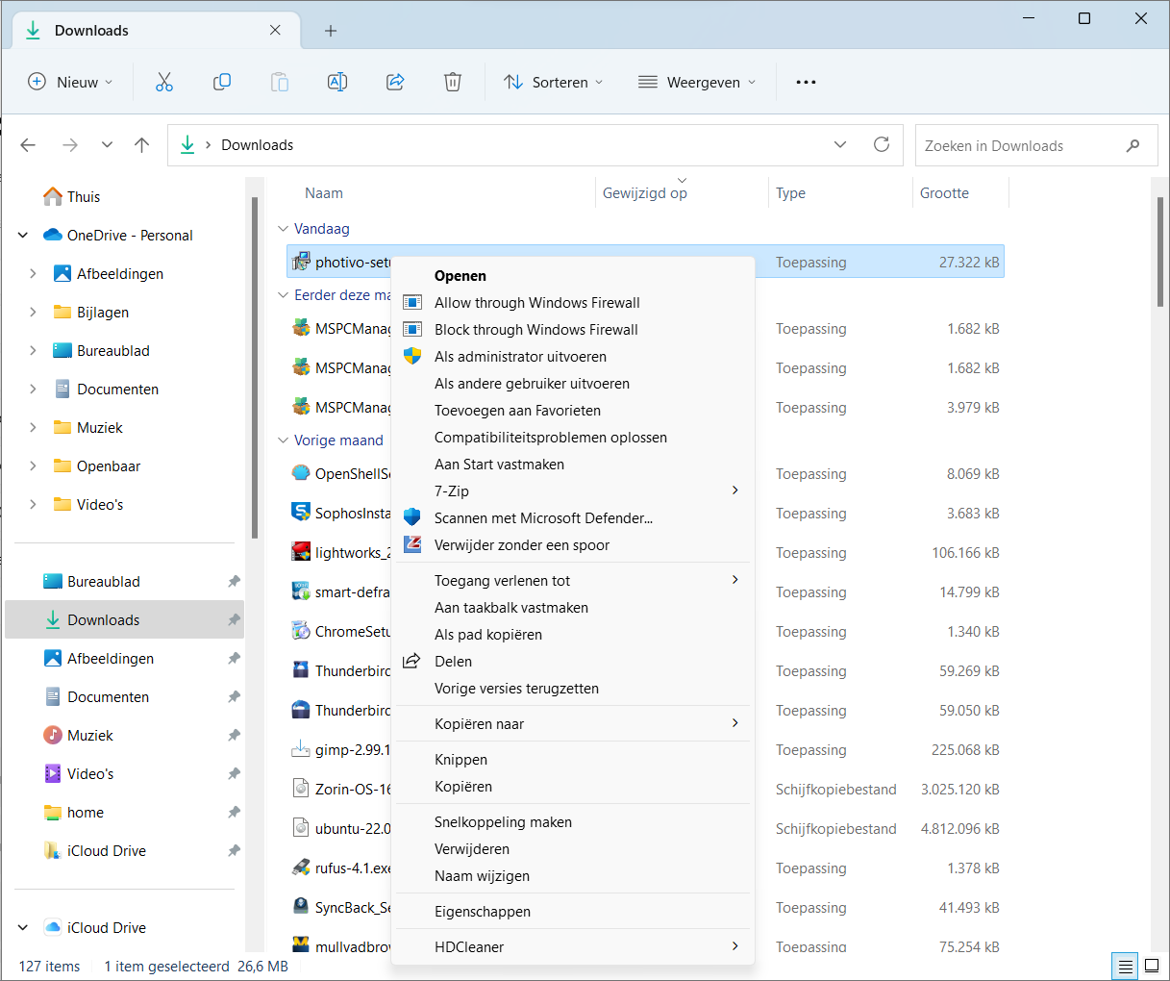Click the Share icon in toolbar

(395, 82)
